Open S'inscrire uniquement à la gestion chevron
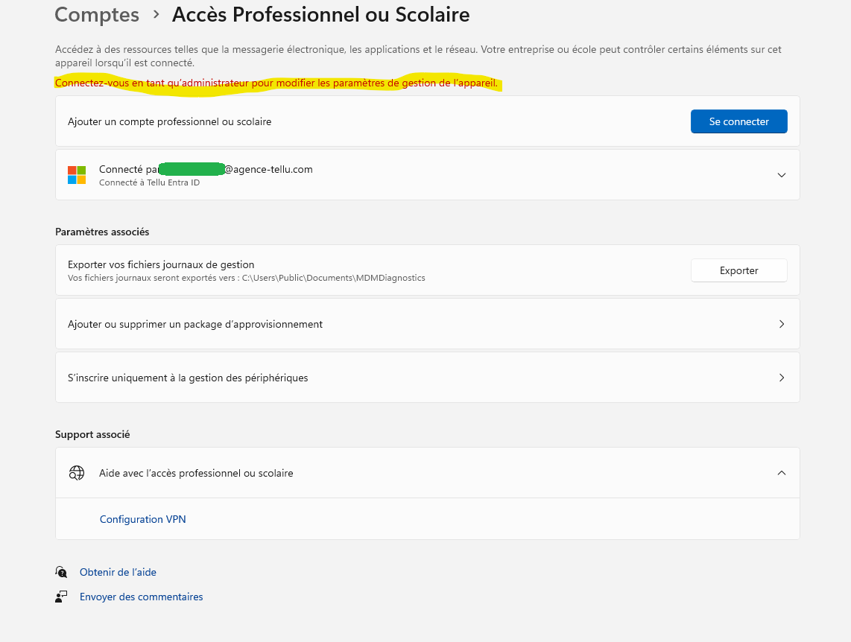 pyautogui.click(x=782, y=378)
